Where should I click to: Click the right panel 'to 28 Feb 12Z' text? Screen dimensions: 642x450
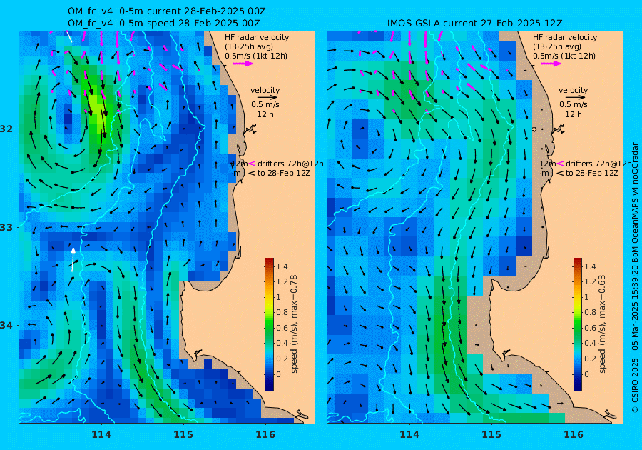(x=592, y=173)
